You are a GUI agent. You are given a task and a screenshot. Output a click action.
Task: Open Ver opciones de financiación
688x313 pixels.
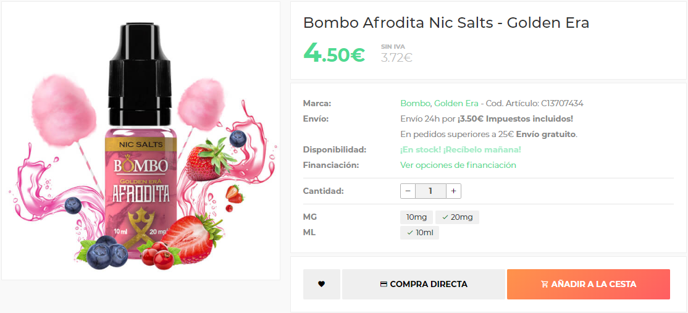tap(458, 165)
